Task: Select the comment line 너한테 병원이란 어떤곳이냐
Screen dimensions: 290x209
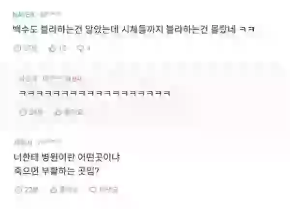Action: coord(67,157)
